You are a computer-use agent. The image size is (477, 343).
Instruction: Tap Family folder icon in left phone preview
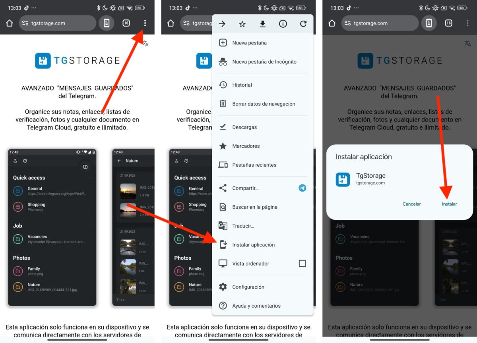[x=18, y=271]
